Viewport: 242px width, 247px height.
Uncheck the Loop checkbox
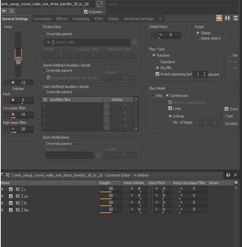pyautogui.click(x=165, y=109)
